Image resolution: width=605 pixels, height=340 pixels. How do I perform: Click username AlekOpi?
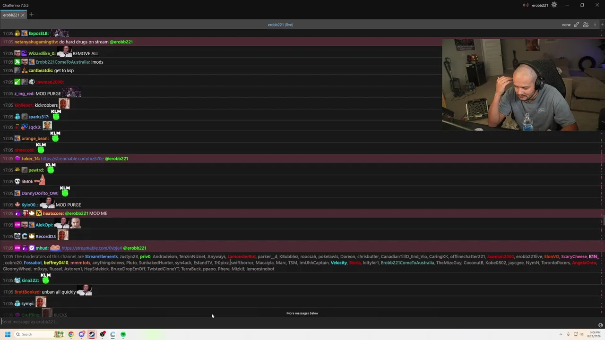pyautogui.click(x=44, y=225)
